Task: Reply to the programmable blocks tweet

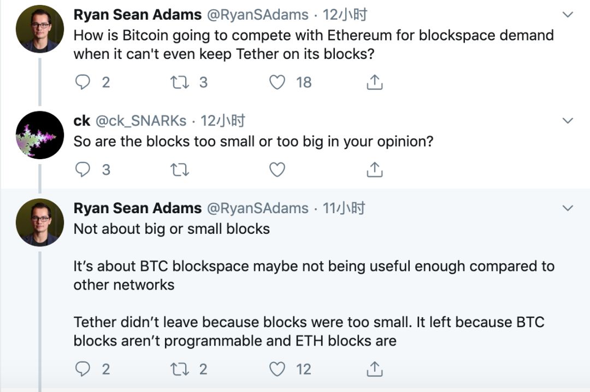Action: [x=82, y=369]
